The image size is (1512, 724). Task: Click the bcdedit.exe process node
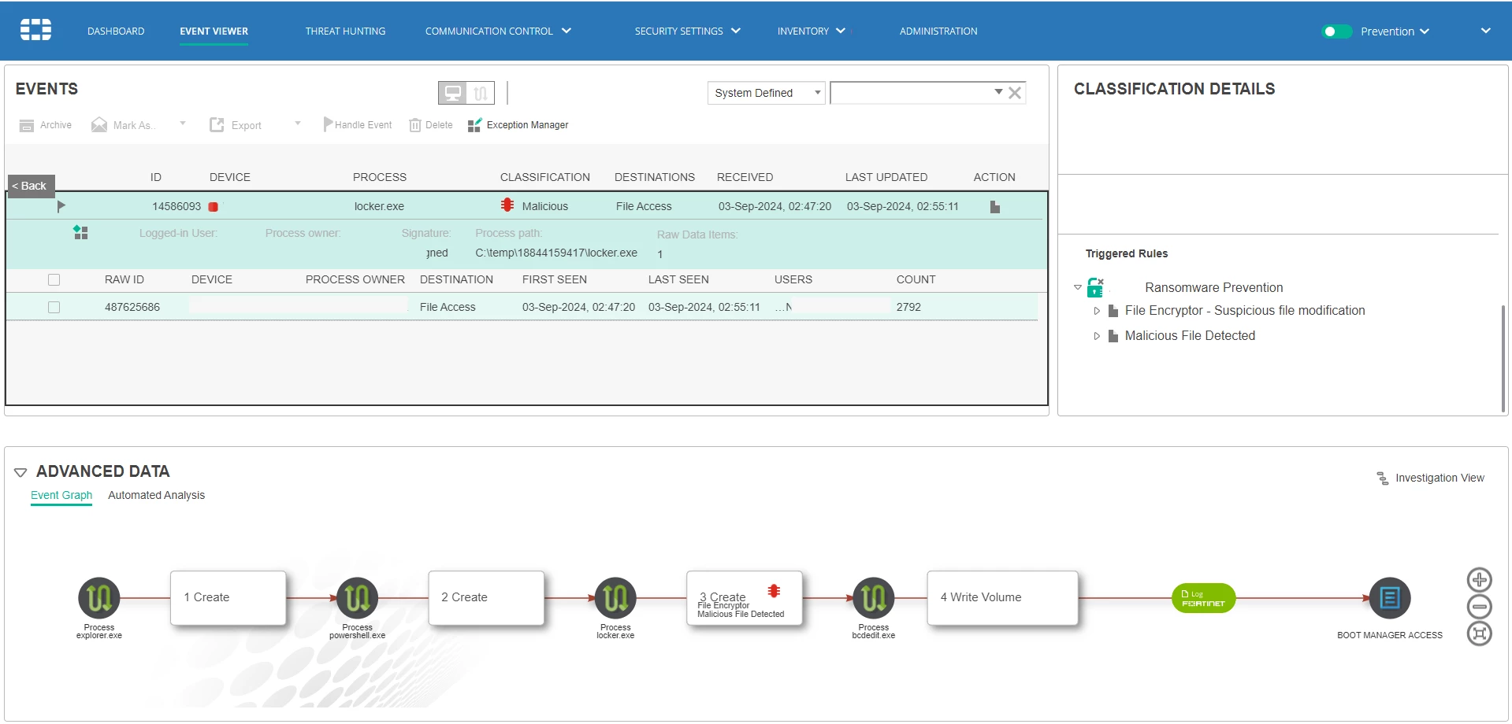pos(874,598)
